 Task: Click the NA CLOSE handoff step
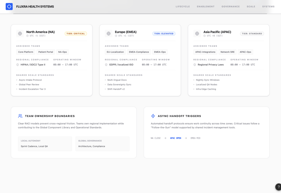(156, 138)
